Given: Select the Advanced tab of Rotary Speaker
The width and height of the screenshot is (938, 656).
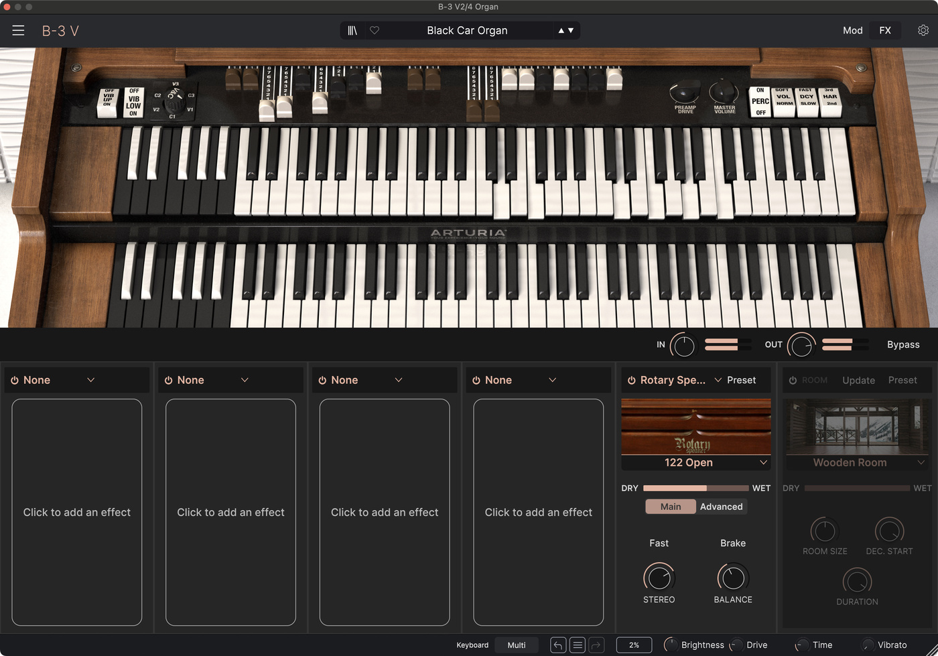Looking at the screenshot, I should pos(721,507).
